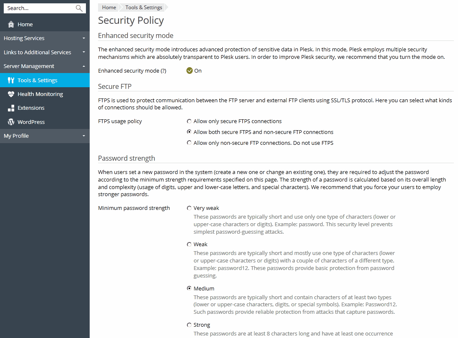Focus the Search input field
Image resolution: width=458 pixels, height=338 pixels.
(x=40, y=8)
